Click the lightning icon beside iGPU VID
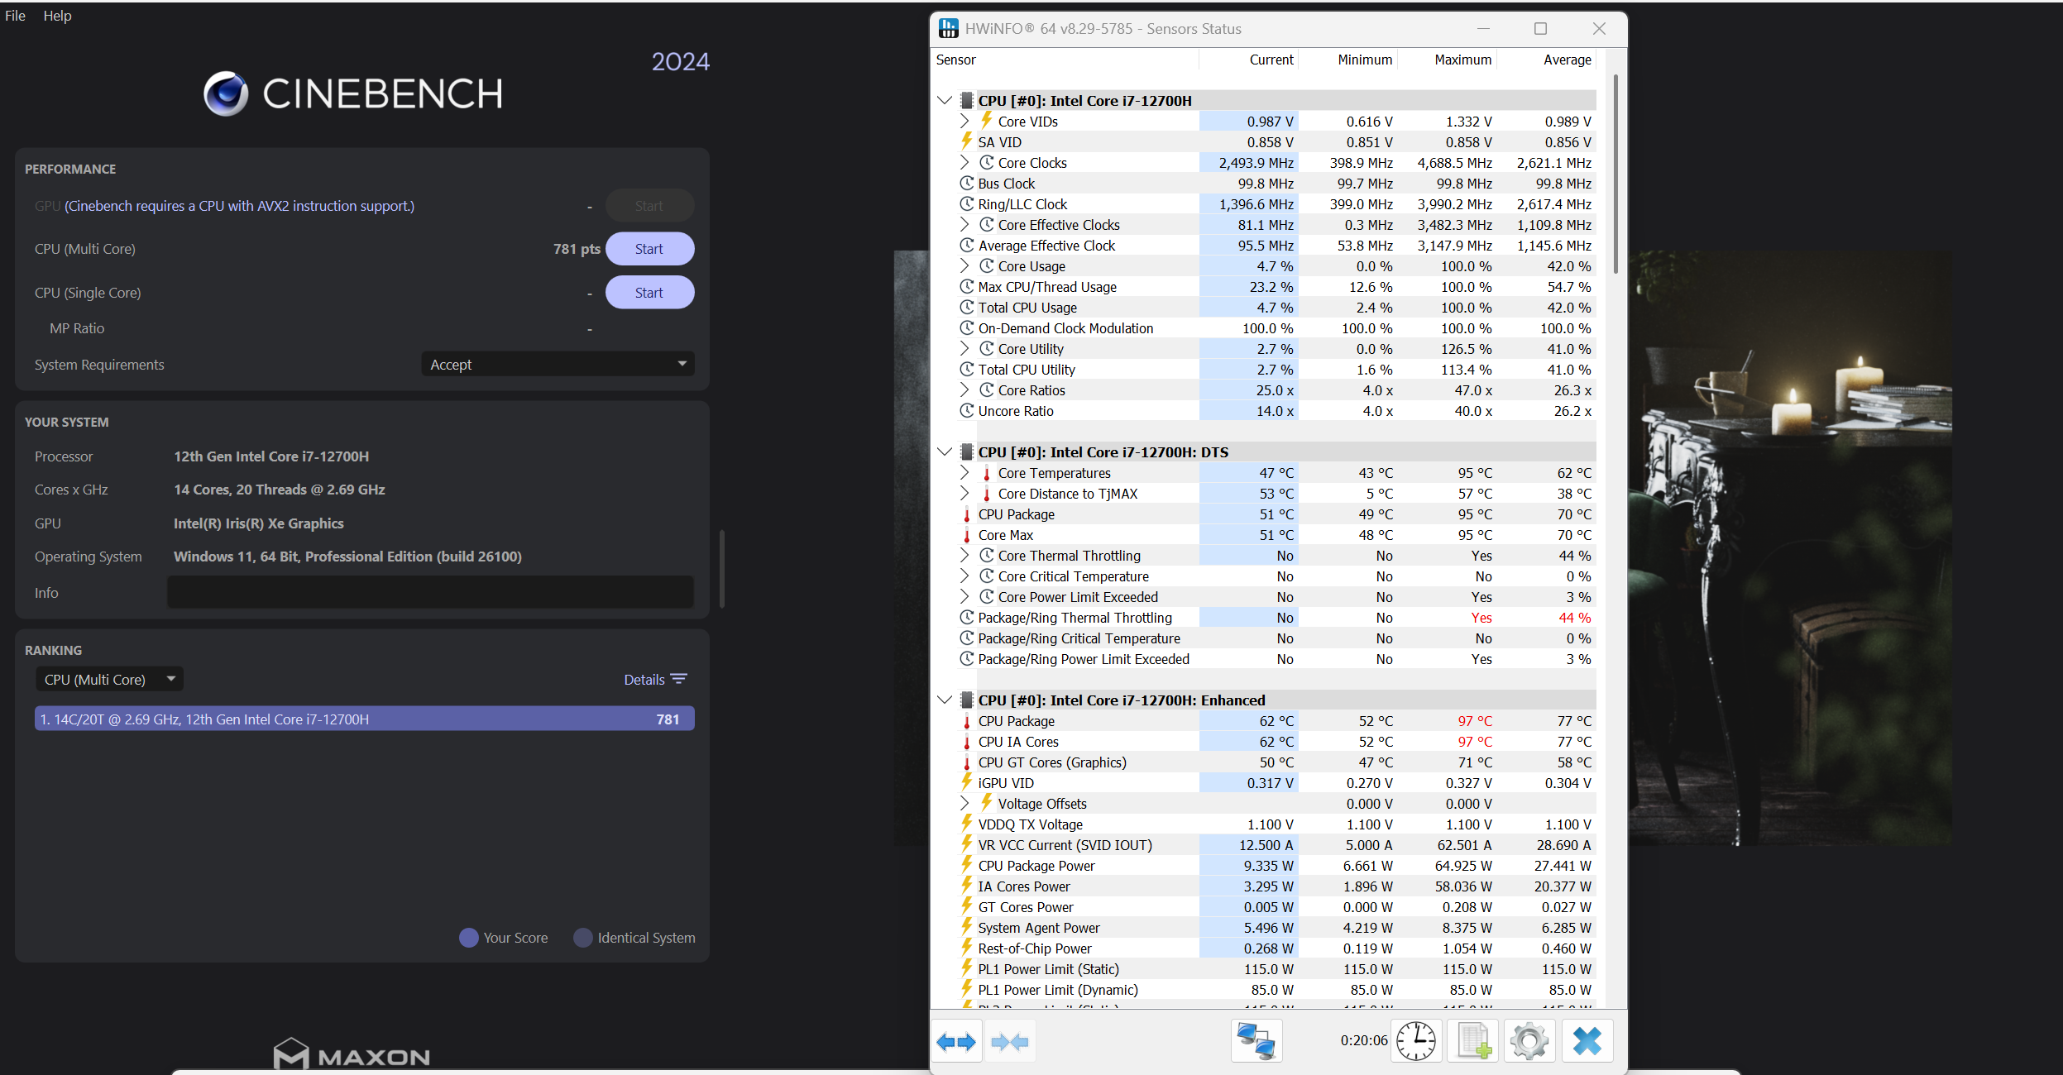2063x1075 pixels. (x=966, y=782)
